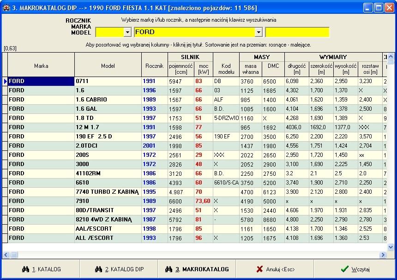This screenshot has width=397, height=280.
Task: Select the 1.6 CABRIO model row
Action: (195, 100)
